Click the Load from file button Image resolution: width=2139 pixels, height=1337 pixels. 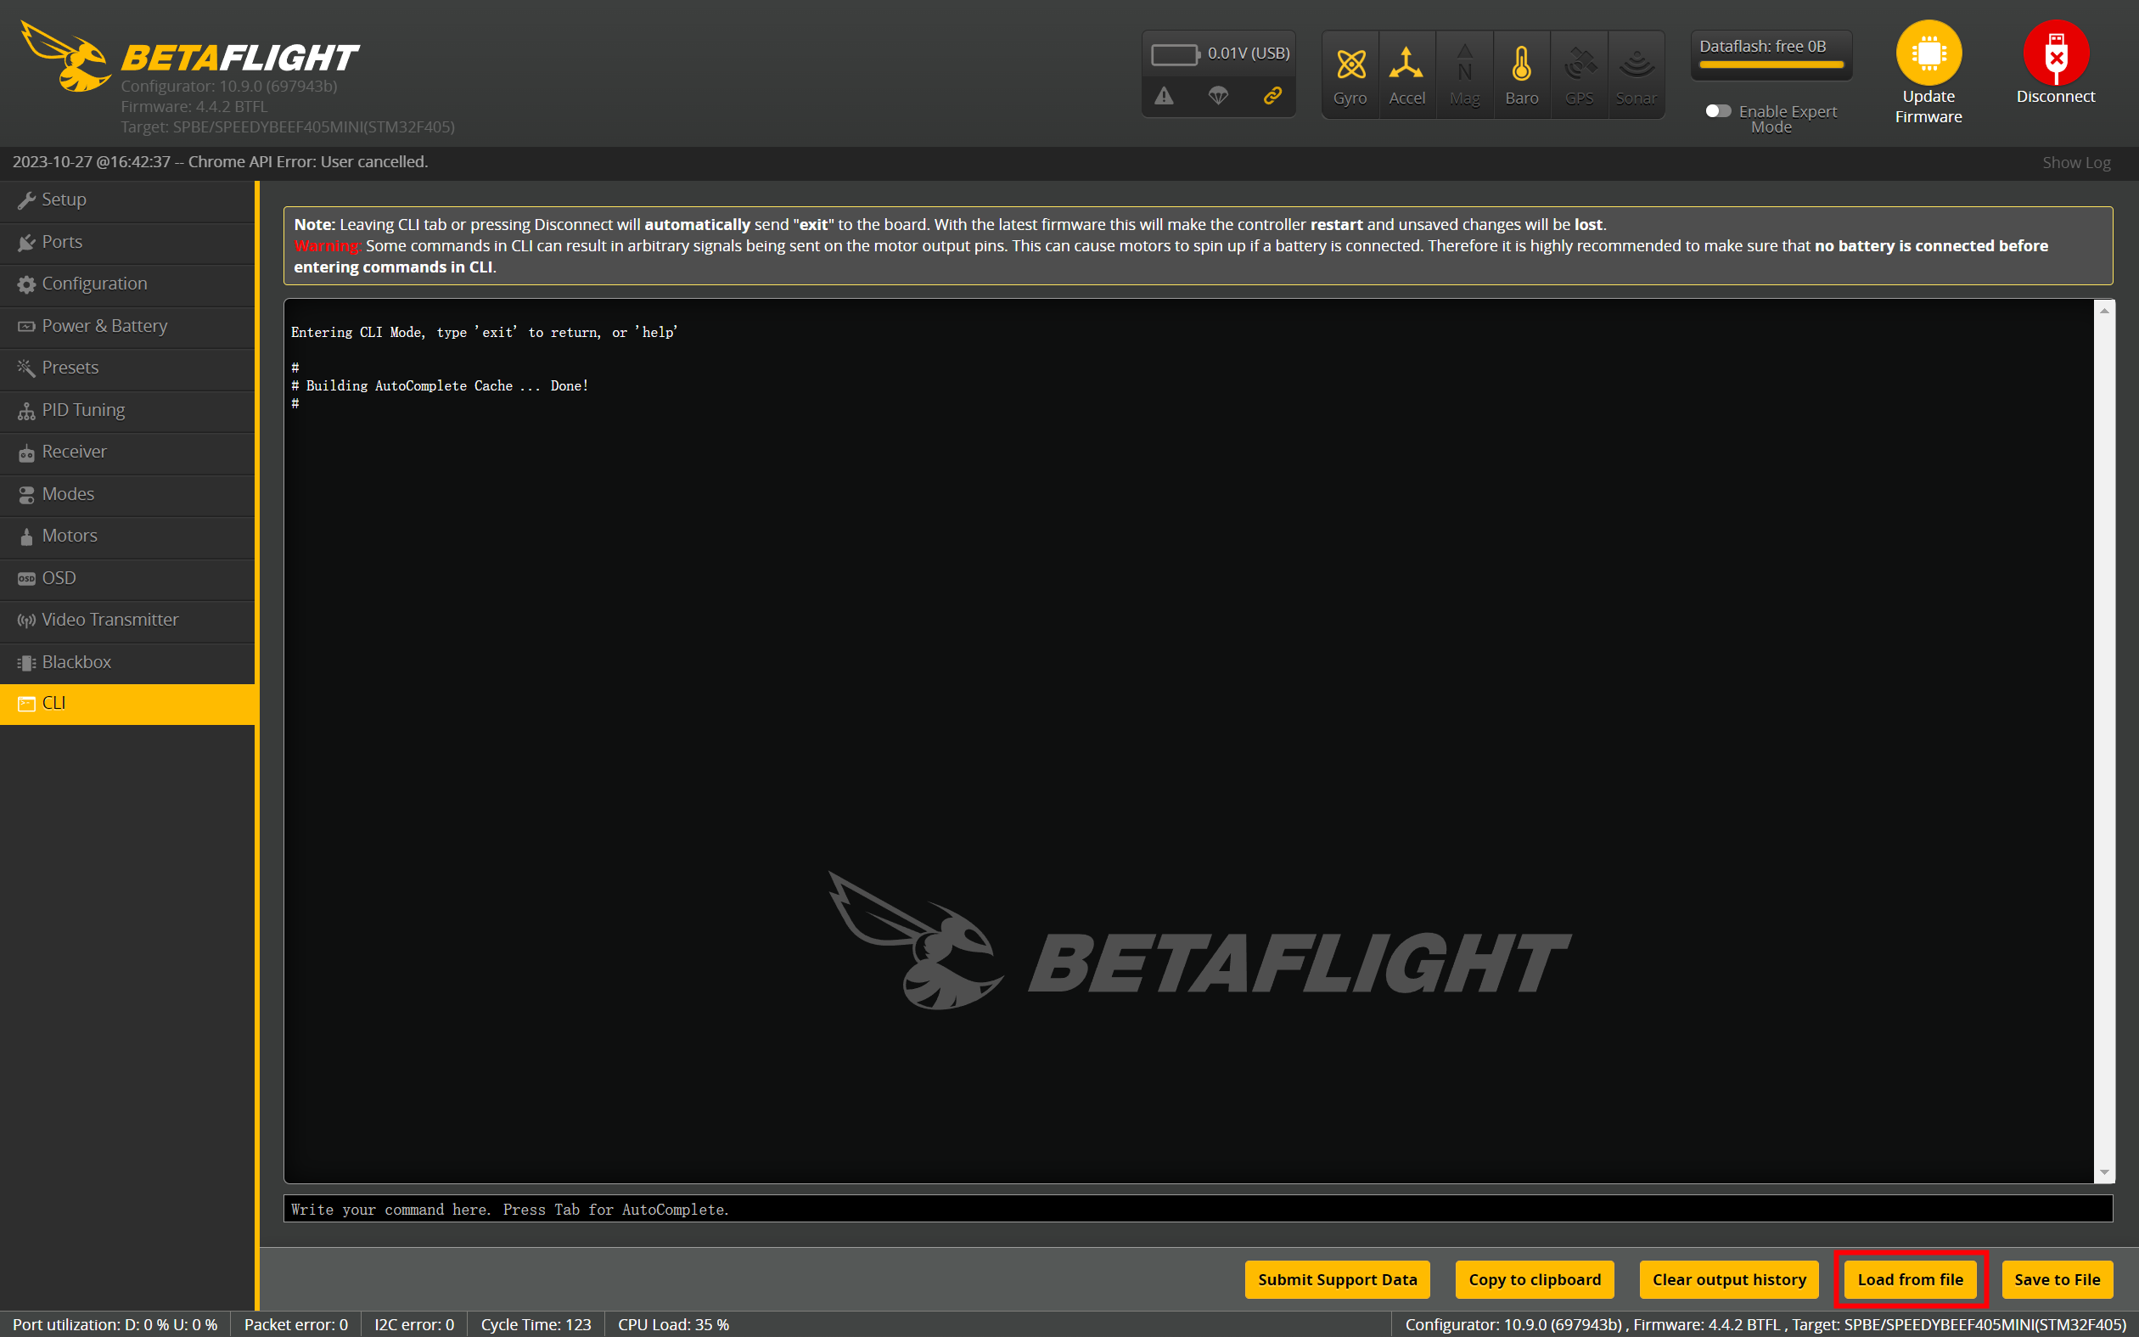point(1910,1279)
